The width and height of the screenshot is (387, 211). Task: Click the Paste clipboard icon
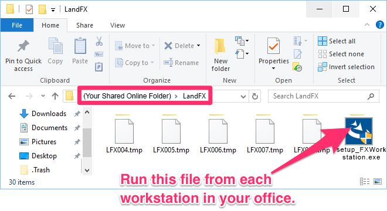pos(80,46)
